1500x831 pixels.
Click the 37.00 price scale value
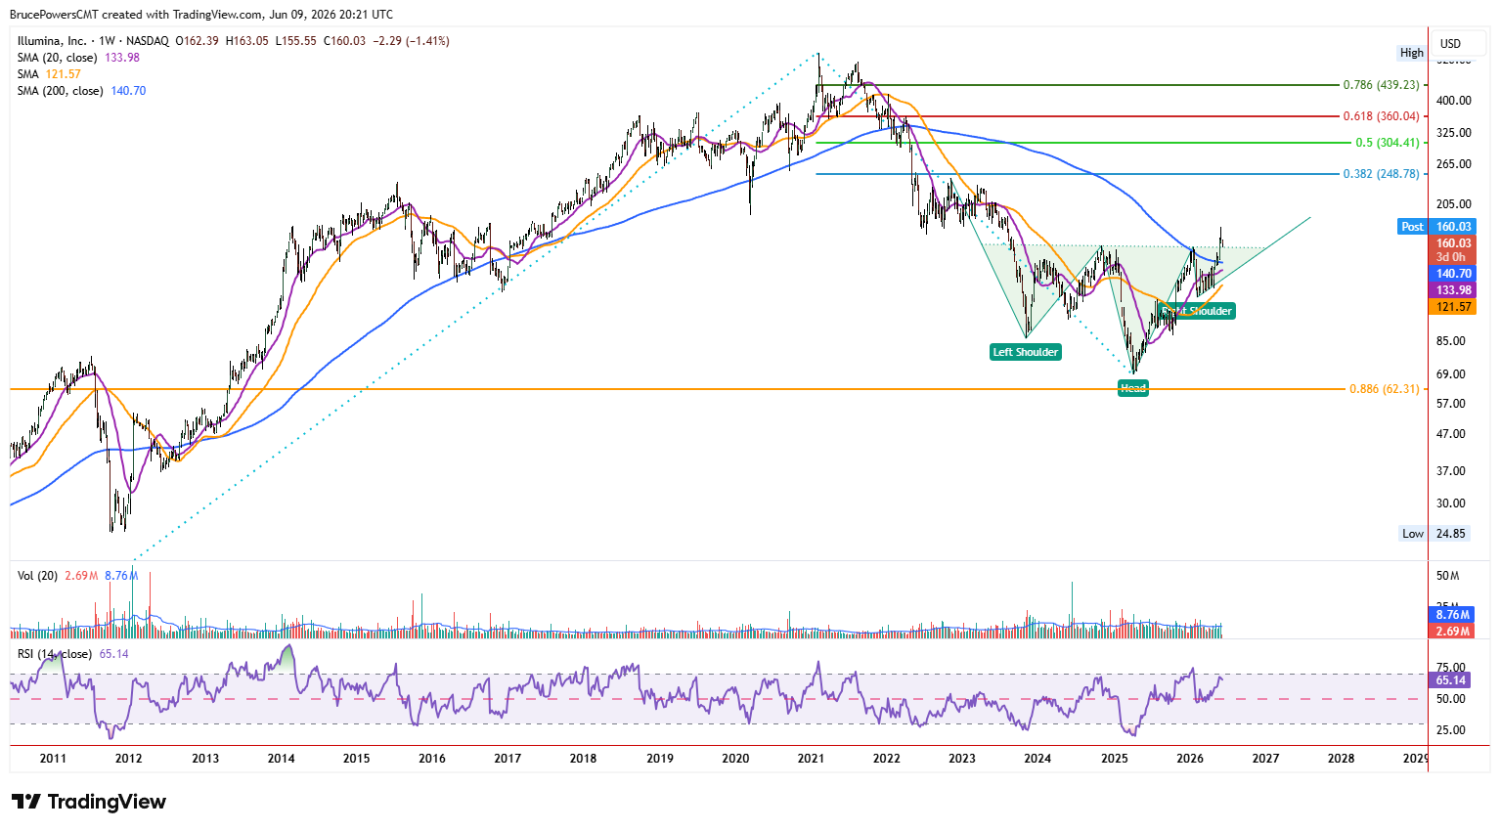click(x=1451, y=471)
